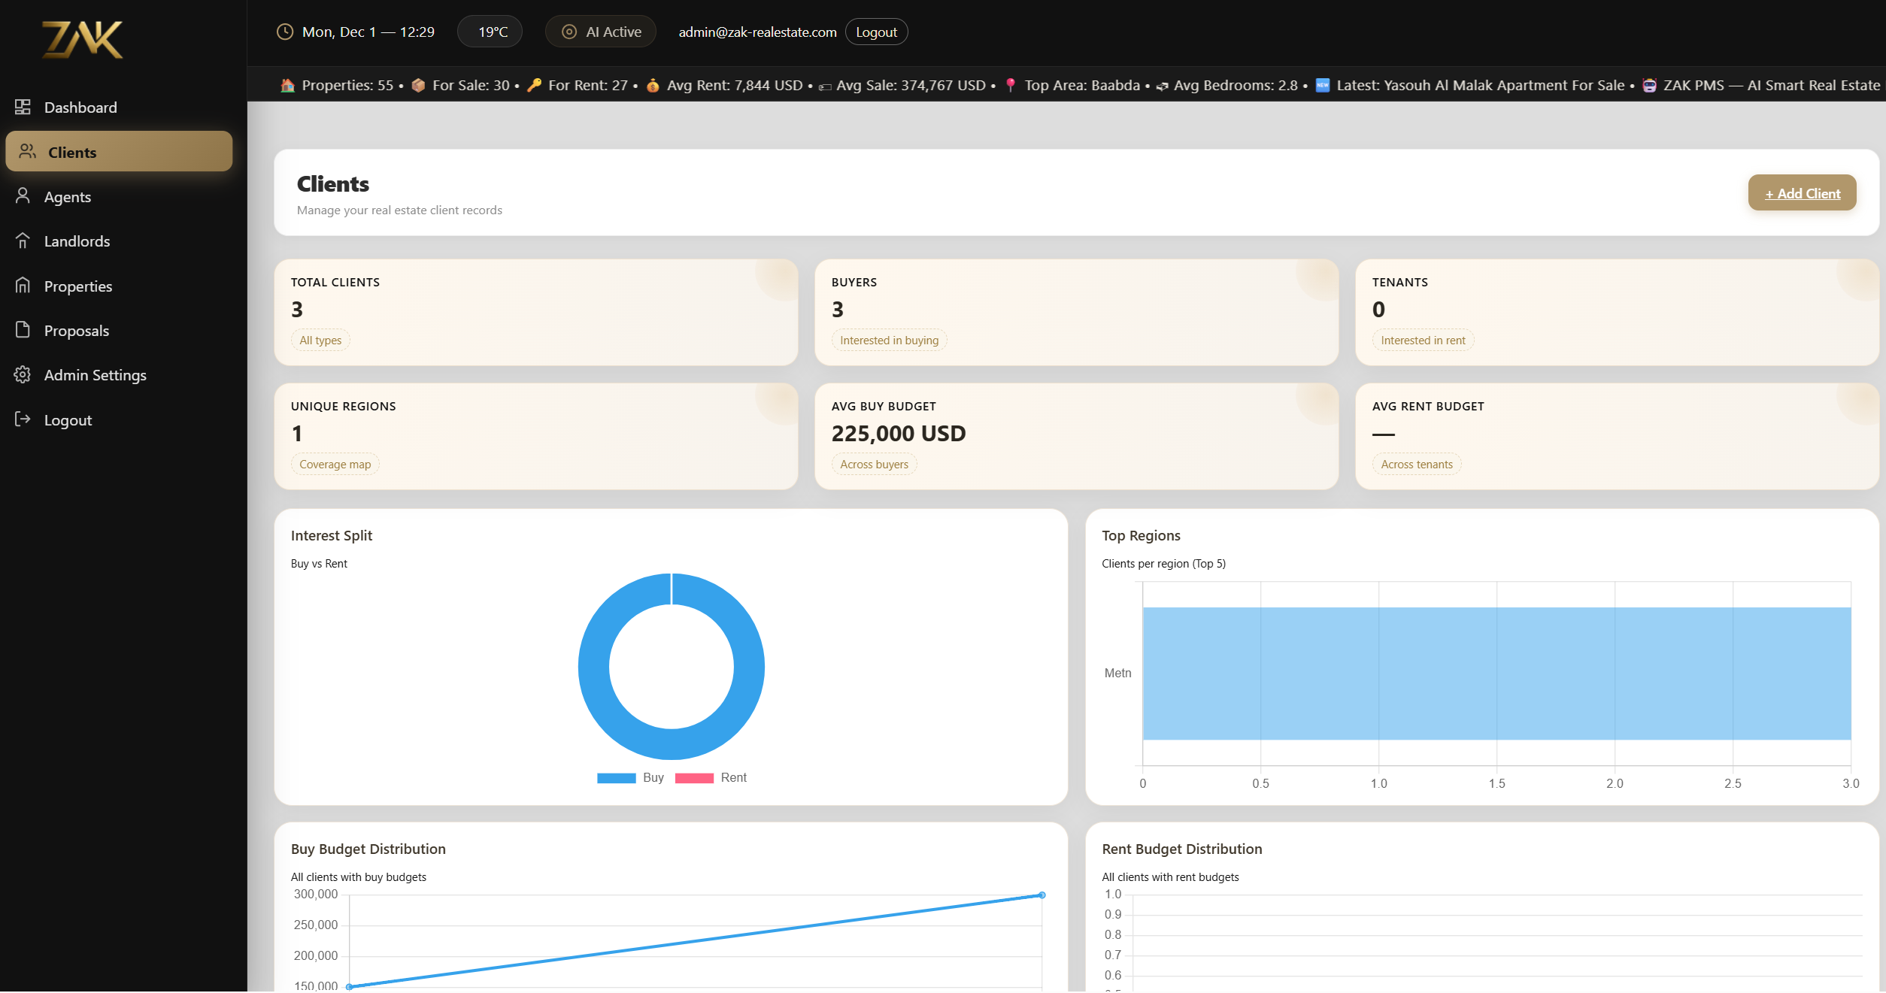Open the Coverage map badge link

coord(335,464)
